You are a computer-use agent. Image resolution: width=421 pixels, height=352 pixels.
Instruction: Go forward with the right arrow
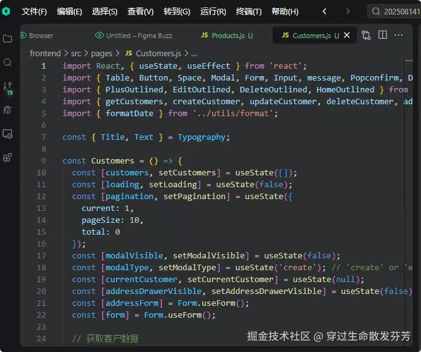pyautogui.click(x=347, y=11)
